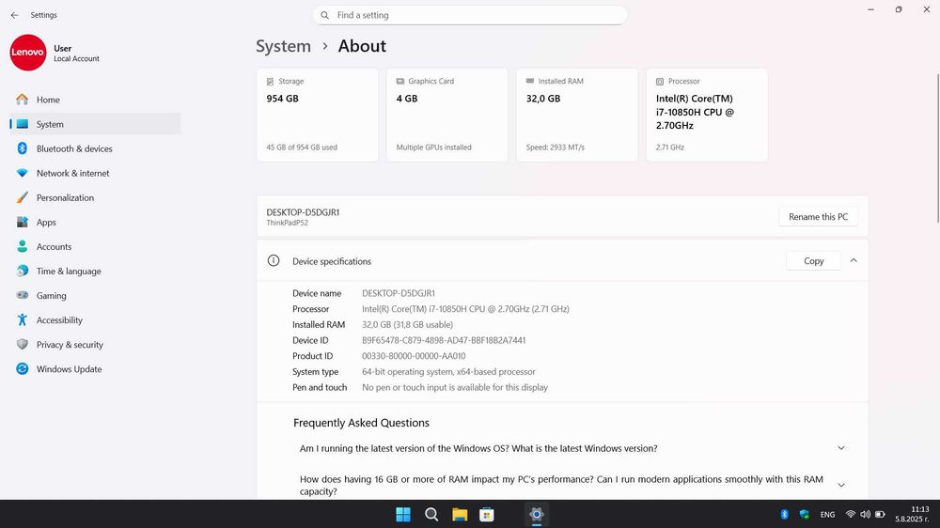Viewport: 940px width, 528px height.
Task: Click the Bluetooth icon in sidebar
Action: (x=23, y=148)
